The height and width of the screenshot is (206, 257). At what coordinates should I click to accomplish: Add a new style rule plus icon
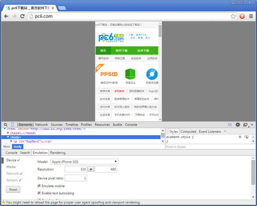[240, 137]
